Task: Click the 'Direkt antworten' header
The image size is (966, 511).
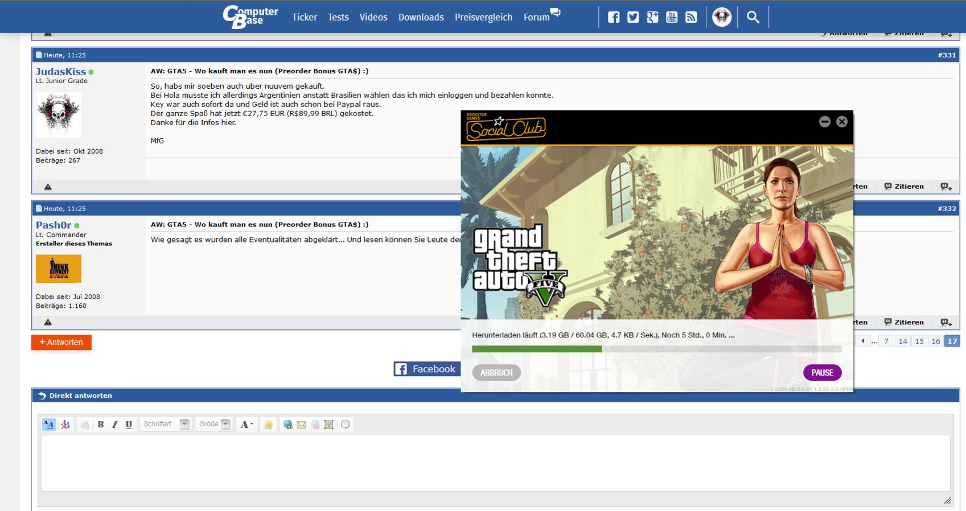Action: tap(80, 395)
